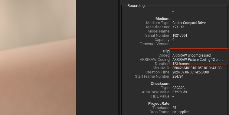Click the image preview area

click(x=38, y=57)
